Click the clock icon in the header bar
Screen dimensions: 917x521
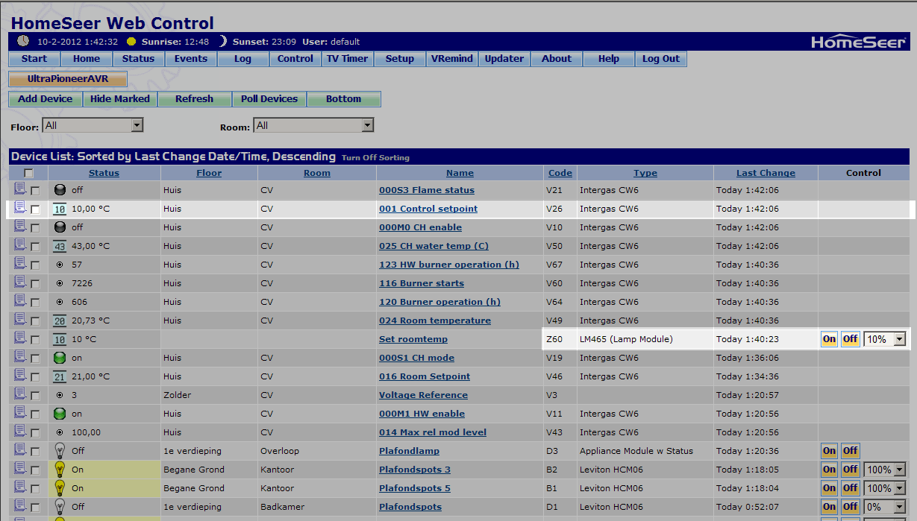[23, 41]
